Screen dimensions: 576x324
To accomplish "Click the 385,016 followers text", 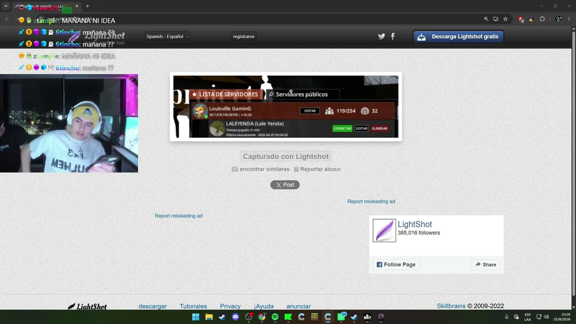I will click(419, 233).
